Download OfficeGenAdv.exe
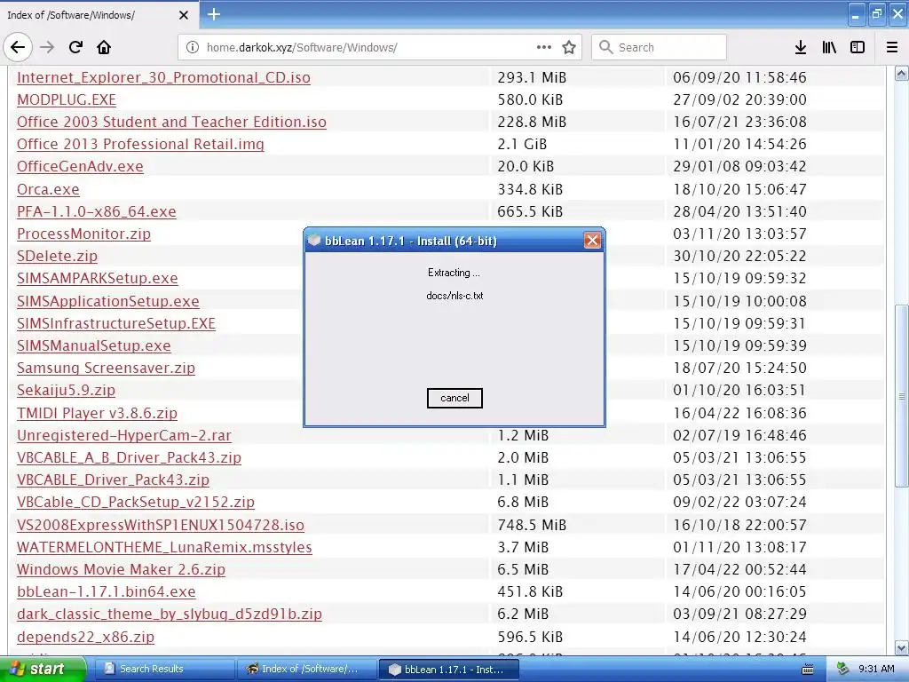This screenshot has width=909, height=682. click(80, 166)
